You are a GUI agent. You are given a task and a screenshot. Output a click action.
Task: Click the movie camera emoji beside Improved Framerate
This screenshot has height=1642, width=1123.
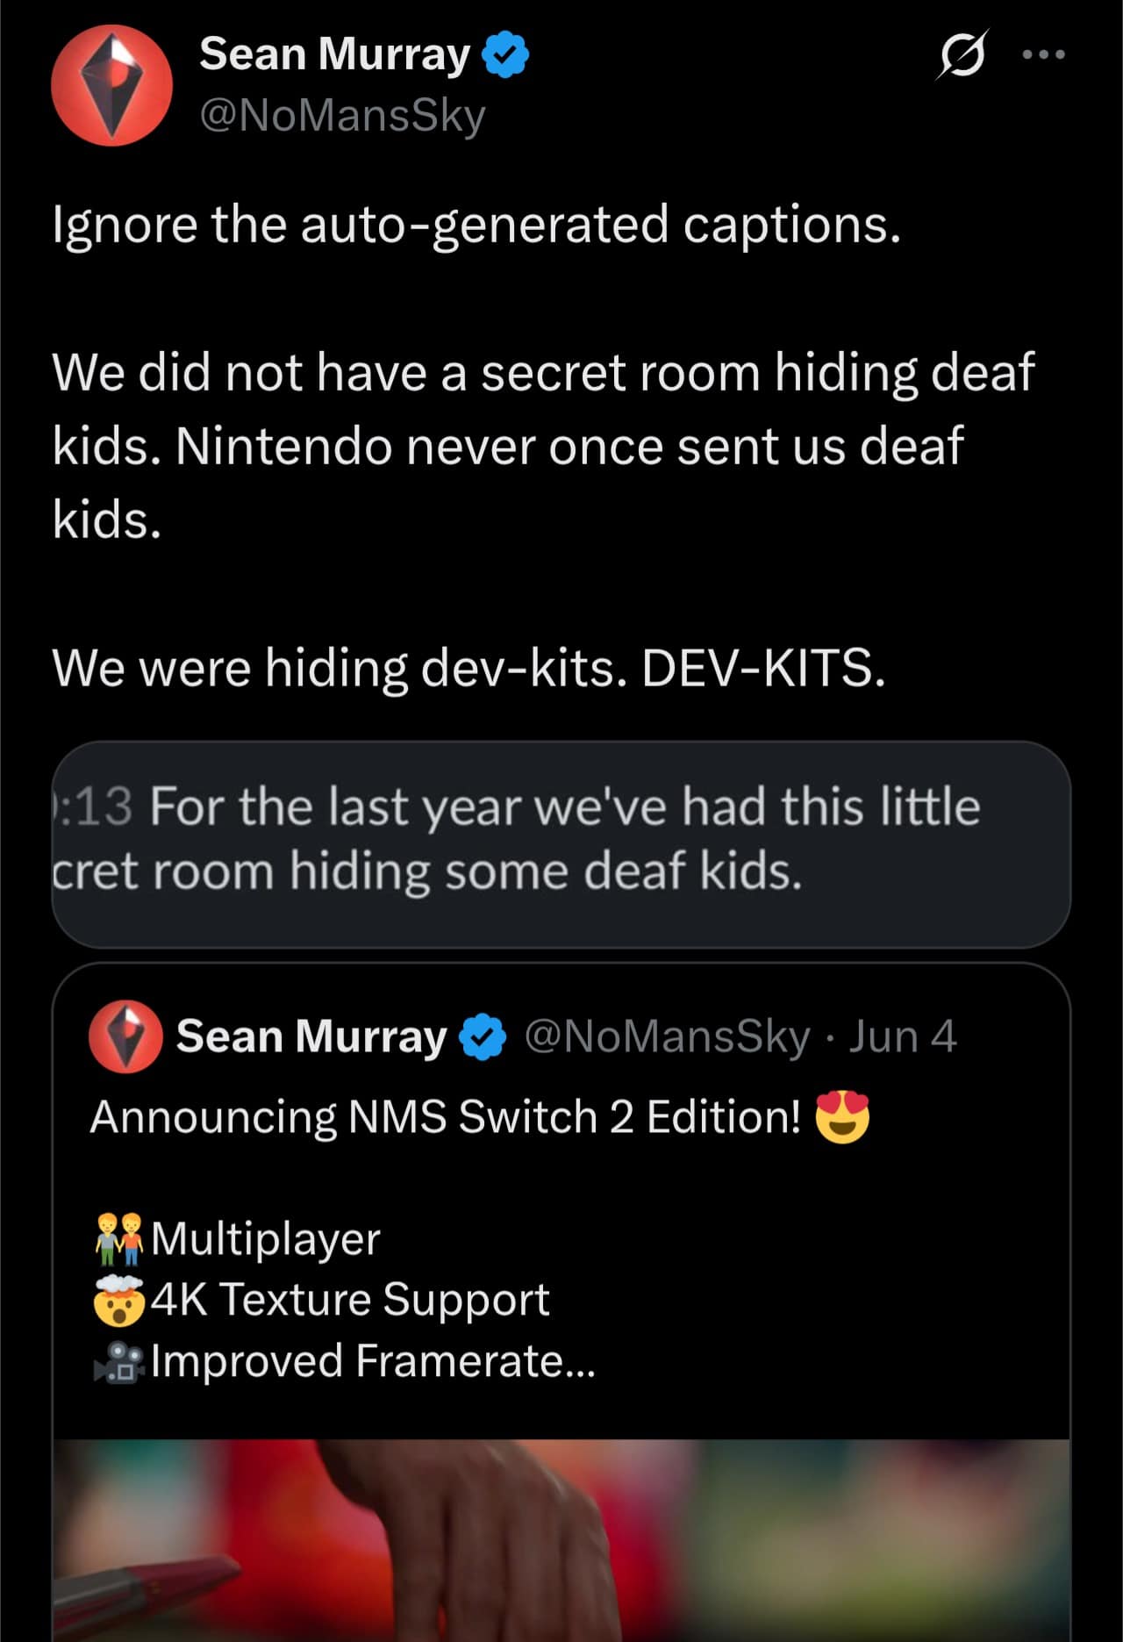[x=118, y=1361]
